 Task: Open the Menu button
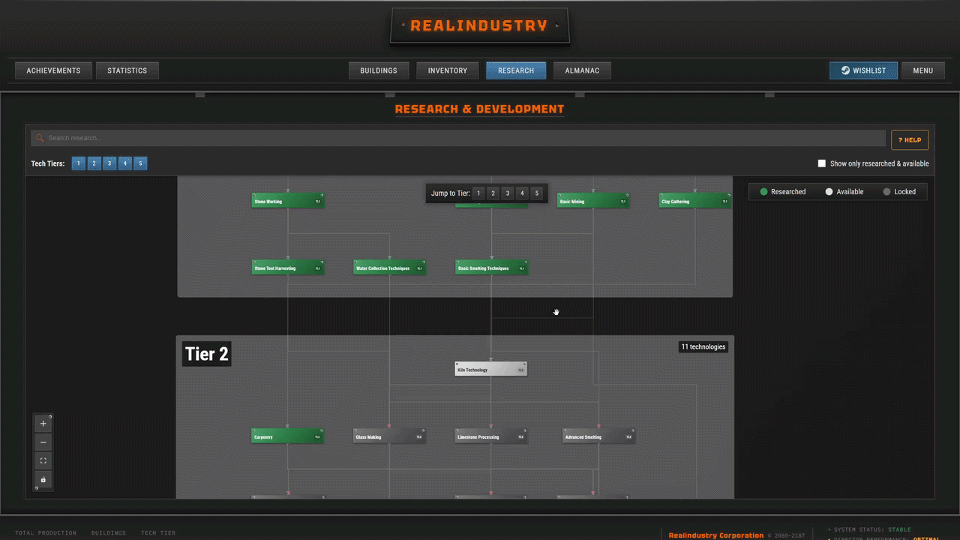click(923, 70)
